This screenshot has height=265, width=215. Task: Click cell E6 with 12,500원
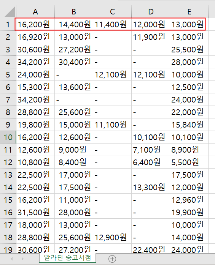[x=189, y=87]
